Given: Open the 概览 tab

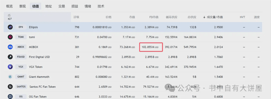Looking at the screenshot, I should pyautogui.click(x=9, y=7).
